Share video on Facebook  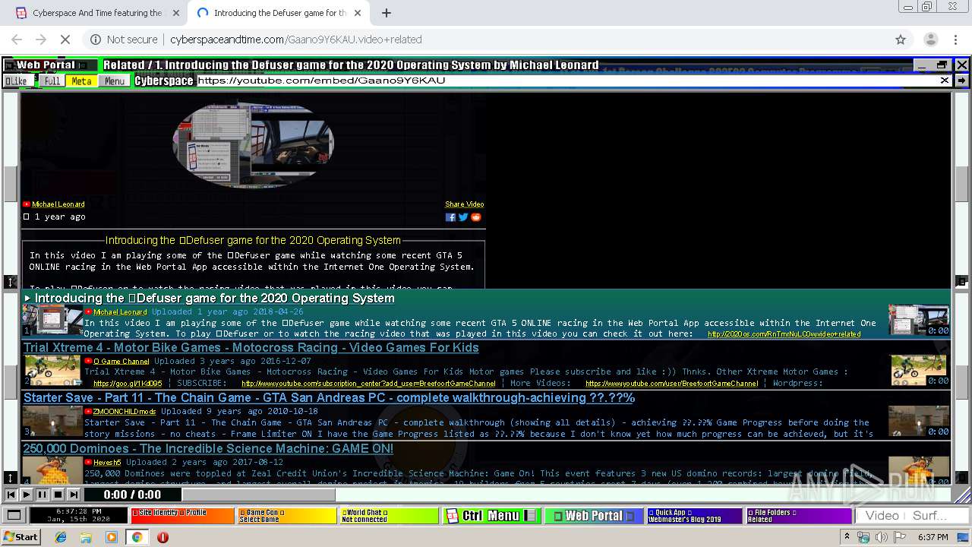pyautogui.click(x=450, y=217)
